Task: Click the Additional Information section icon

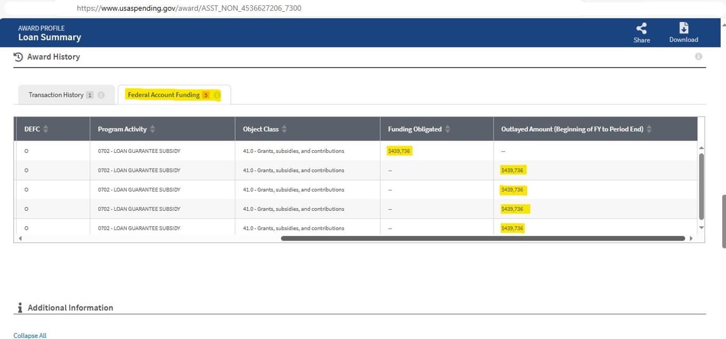Action: tap(20, 308)
